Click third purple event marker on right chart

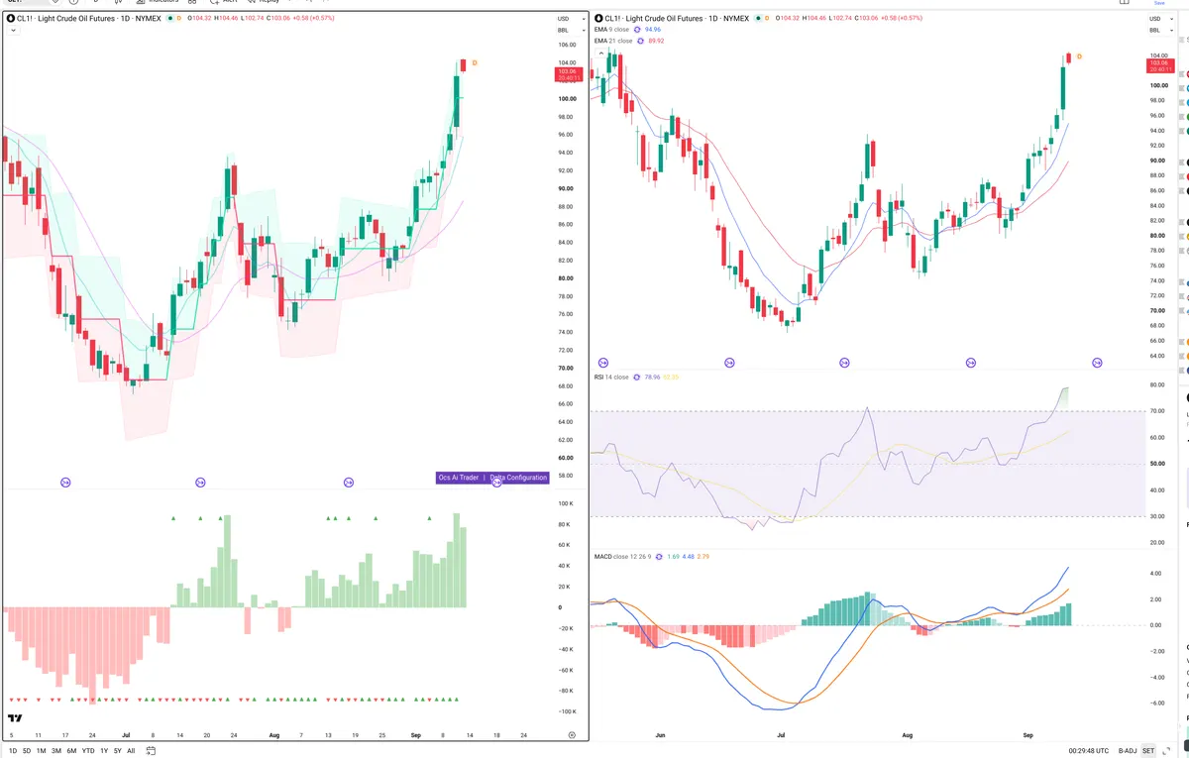(x=844, y=364)
